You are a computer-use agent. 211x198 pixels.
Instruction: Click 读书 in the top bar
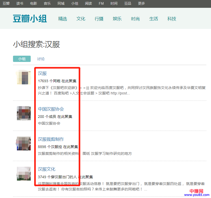pos(20,3)
